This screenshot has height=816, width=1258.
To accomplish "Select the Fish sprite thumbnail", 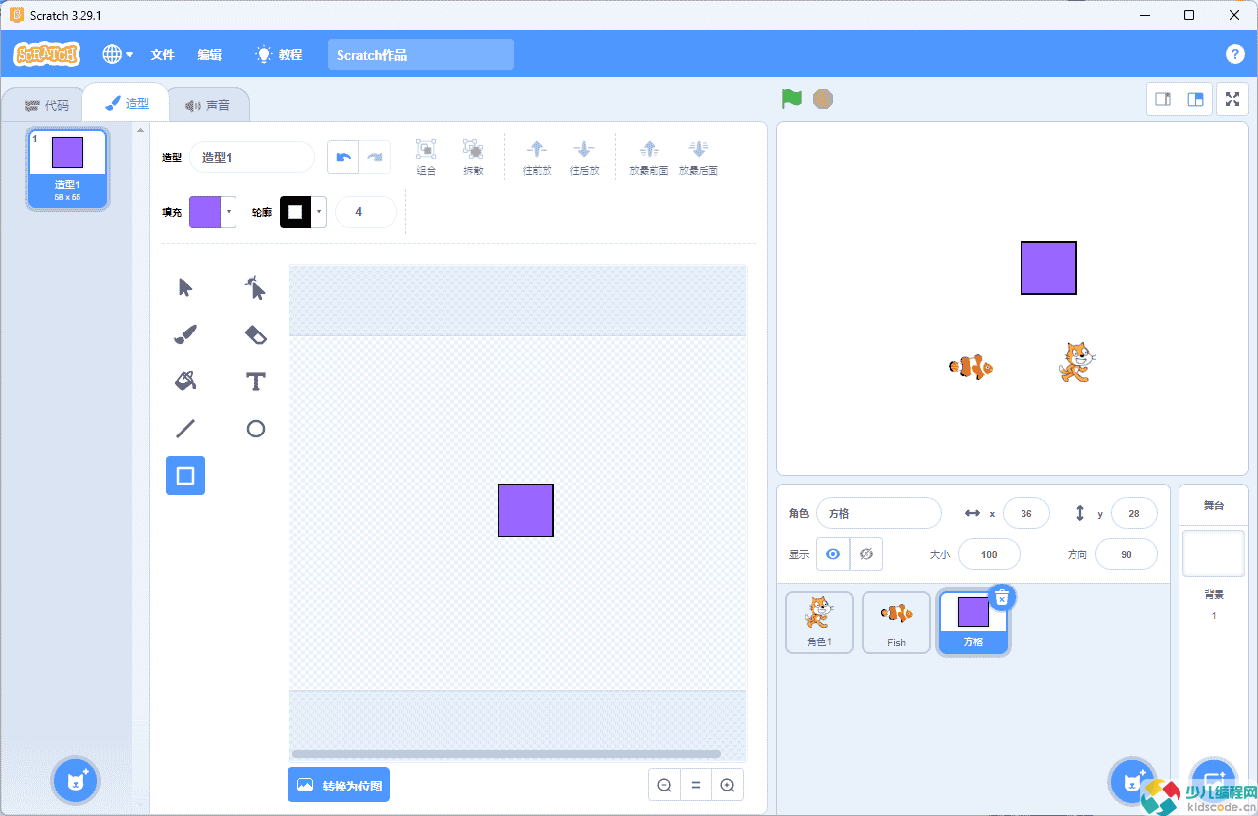I will 896,623.
